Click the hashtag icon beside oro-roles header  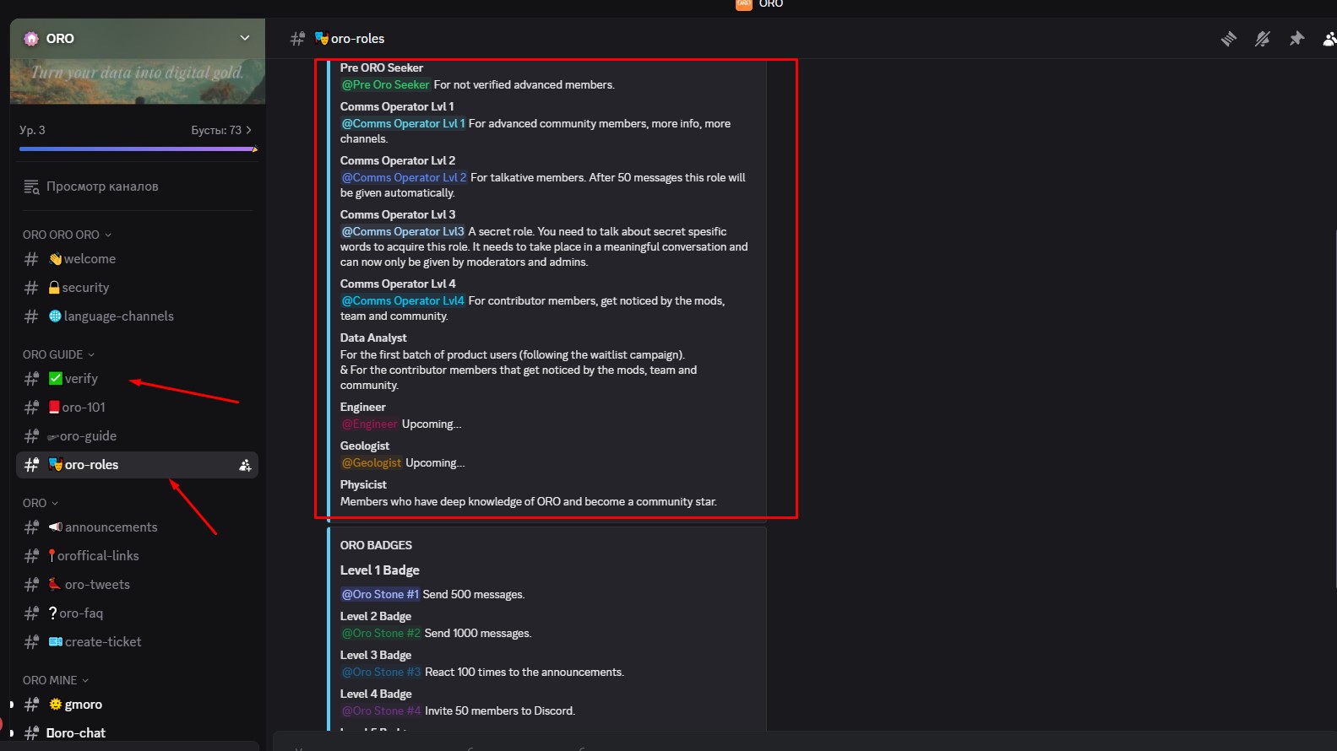pyautogui.click(x=297, y=39)
